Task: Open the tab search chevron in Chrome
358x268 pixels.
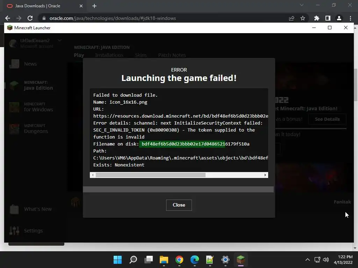Action: click(302, 5)
